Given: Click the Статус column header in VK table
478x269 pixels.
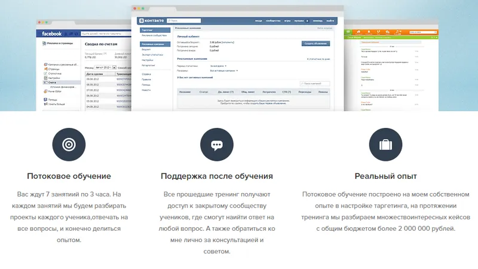Looking at the screenshot, I should (204, 92).
